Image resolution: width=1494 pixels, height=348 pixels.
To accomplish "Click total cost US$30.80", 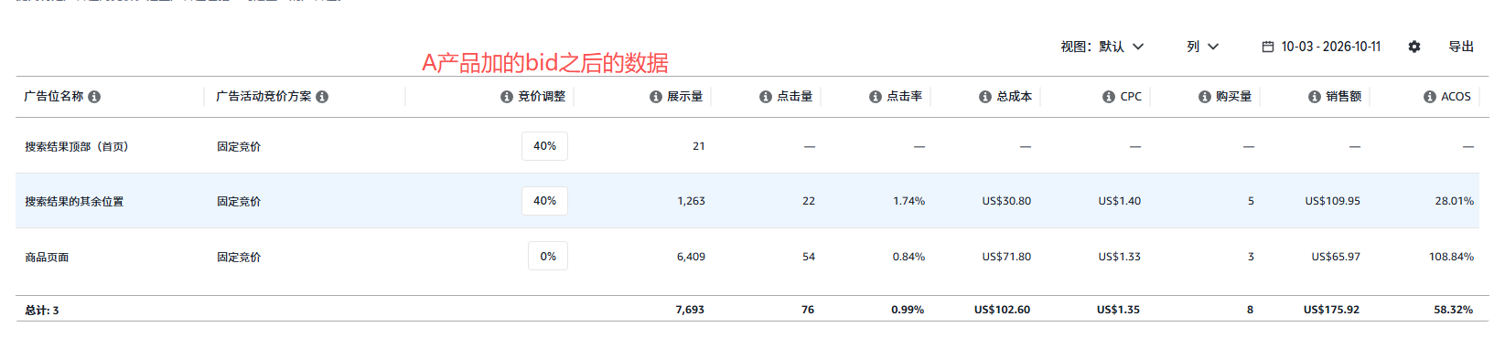I will pyautogui.click(x=1006, y=201).
